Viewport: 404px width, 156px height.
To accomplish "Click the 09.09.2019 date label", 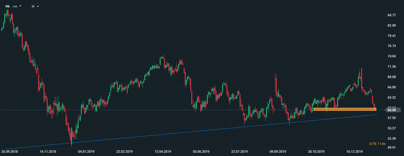I will pos(278,152).
